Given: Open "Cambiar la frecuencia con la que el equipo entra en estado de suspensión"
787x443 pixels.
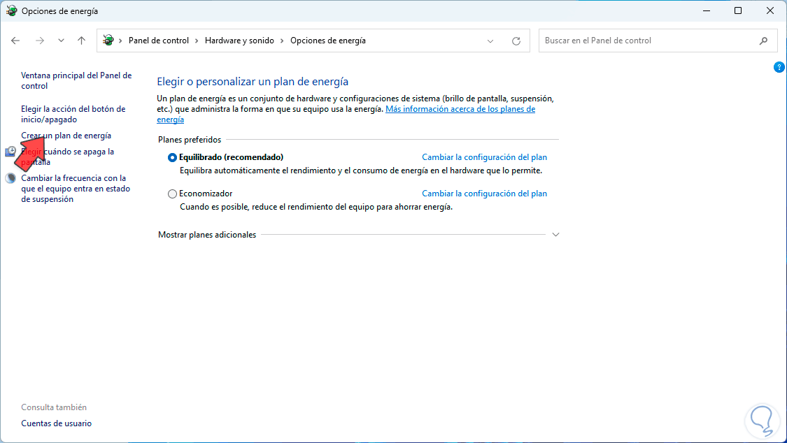Looking at the screenshot, I should [x=76, y=189].
